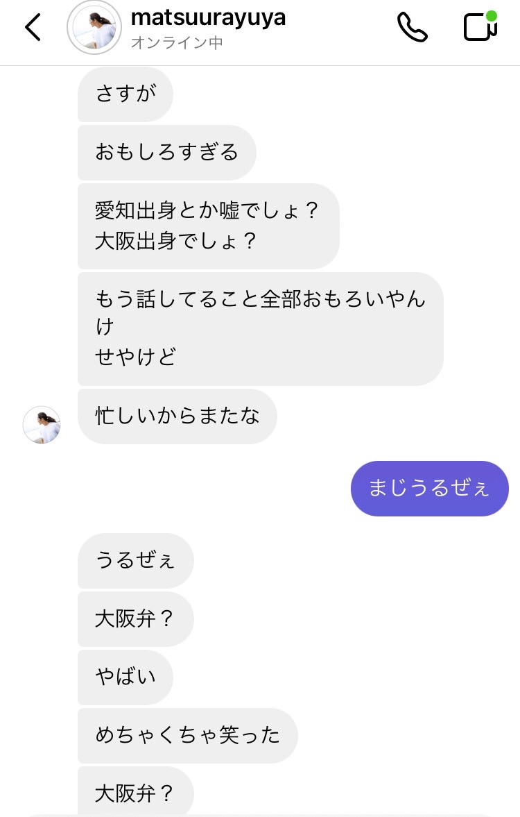Image resolution: width=520 pixels, height=817 pixels.
Task: Start a video call with camera icon
Action: (479, 28)
